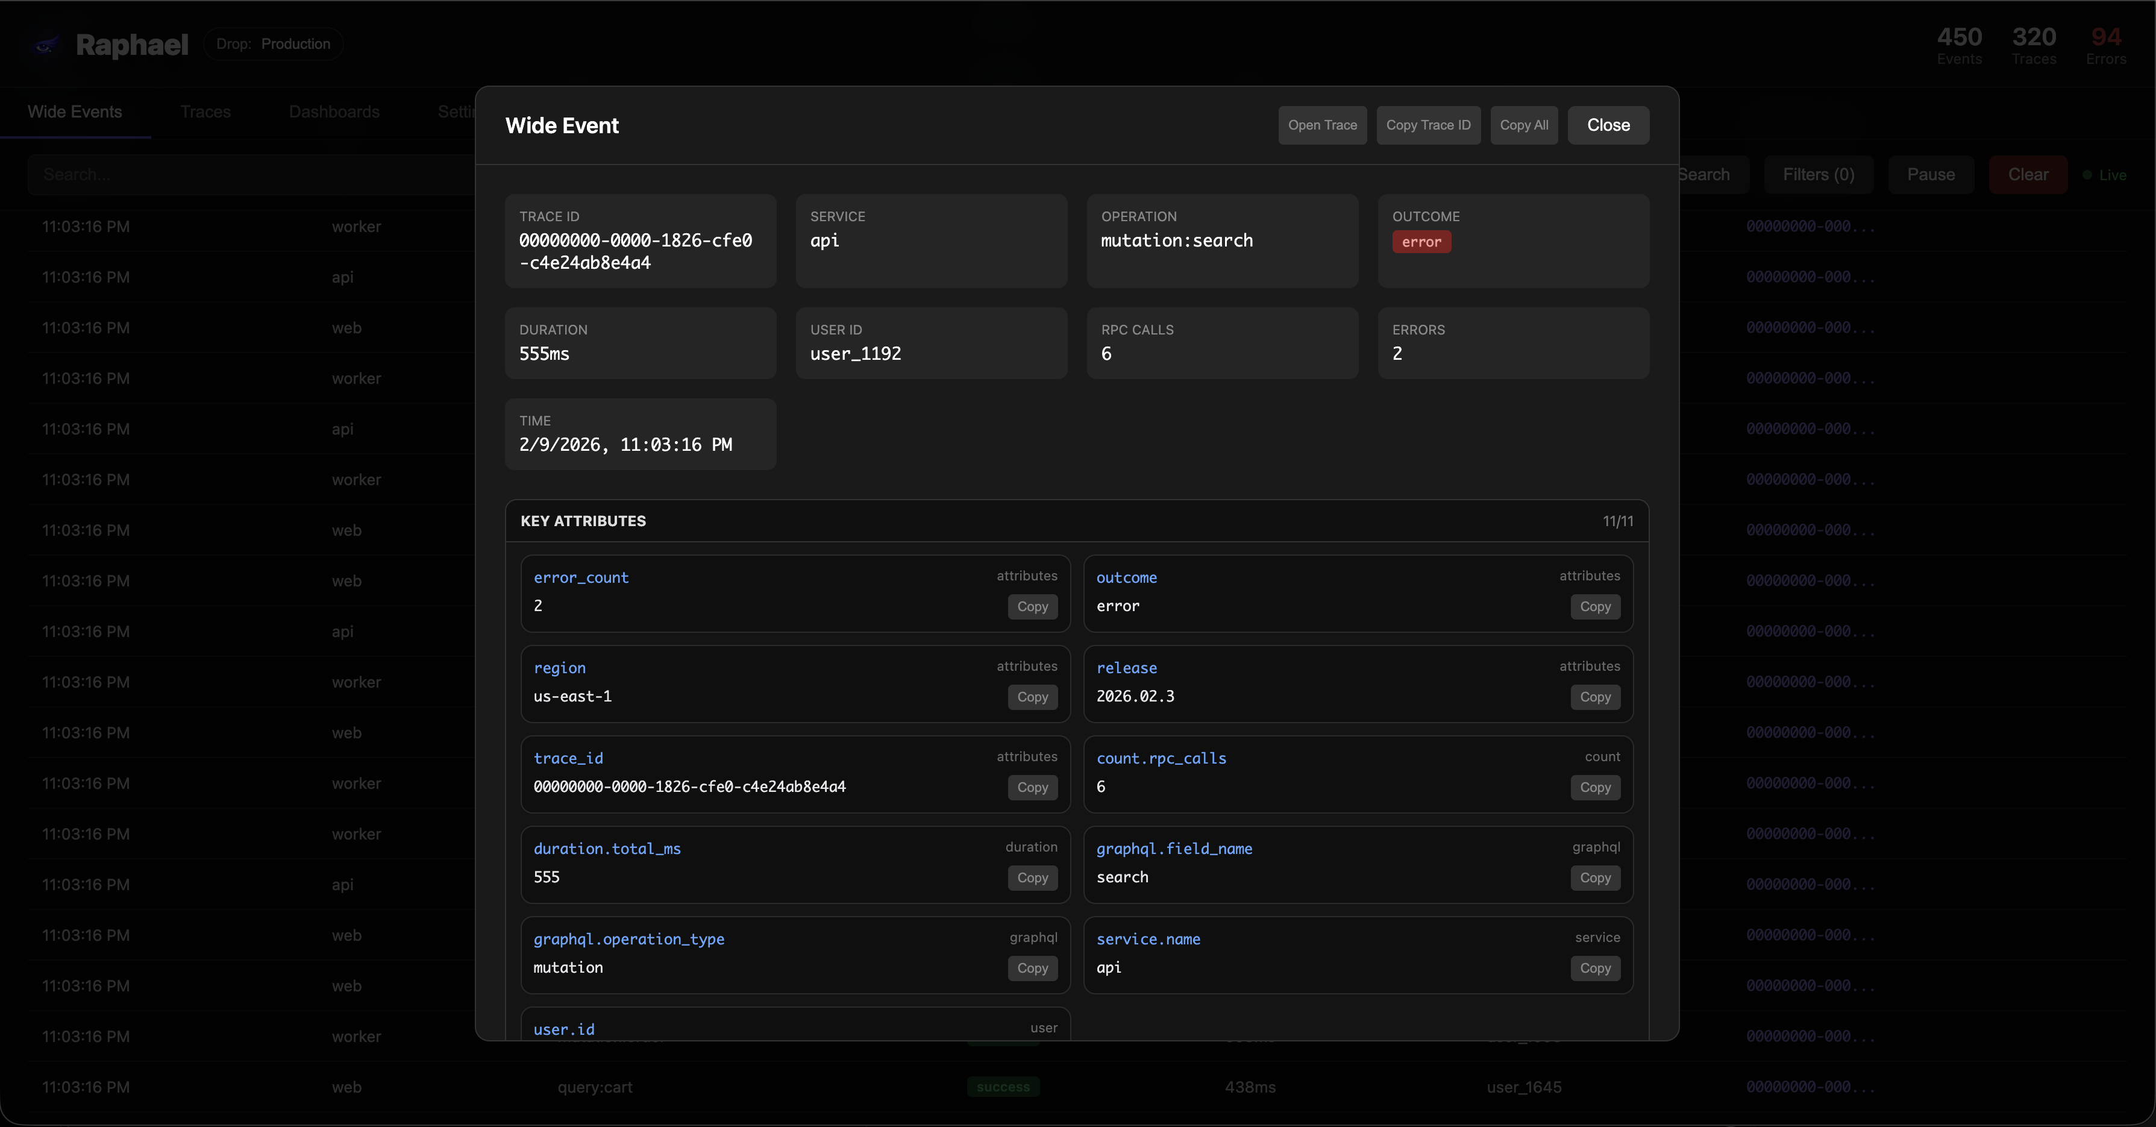Open Trace from the Wide Event dialog
Screen dimensions: 2156x1127
(x=1321, y=125)
